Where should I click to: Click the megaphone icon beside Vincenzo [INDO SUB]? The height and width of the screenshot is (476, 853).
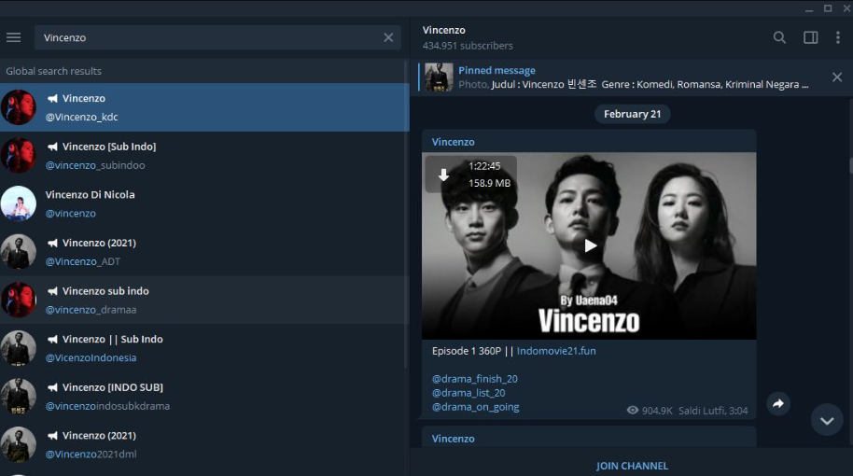(x=52, y=387)
